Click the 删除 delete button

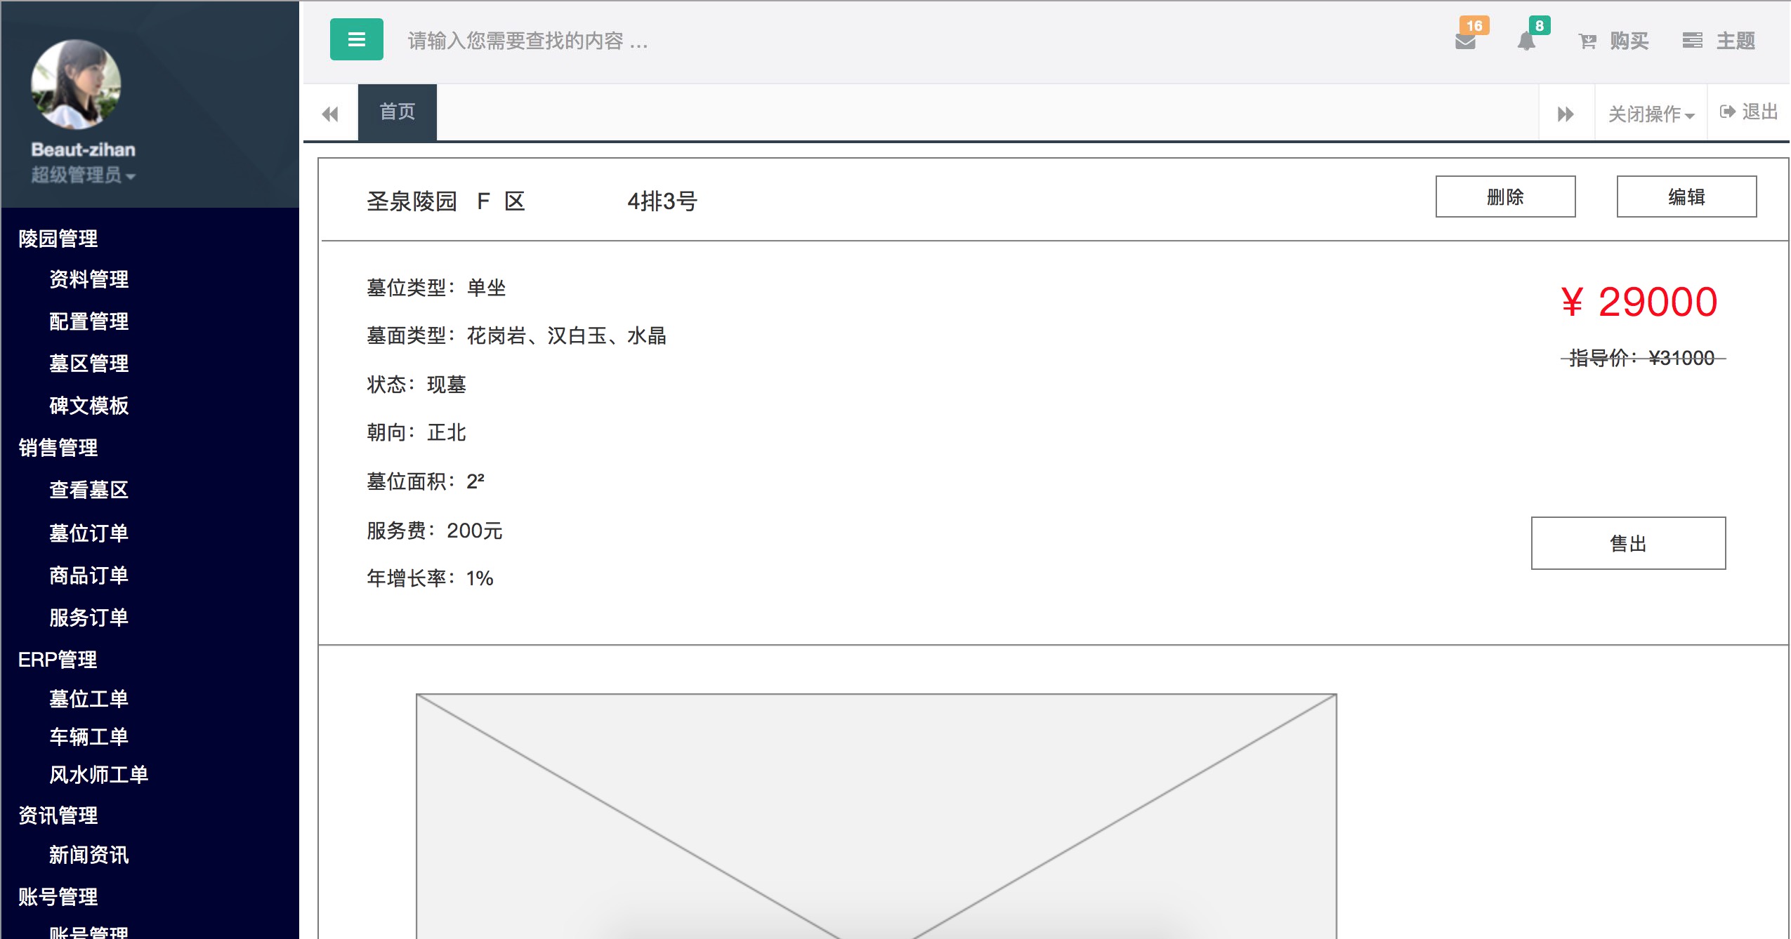(x=1504, y=197)
